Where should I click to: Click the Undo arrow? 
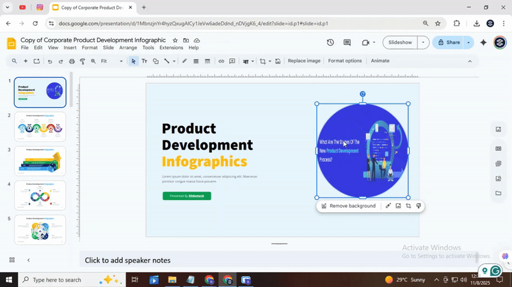pyautogui.click(x=50, y=61)
